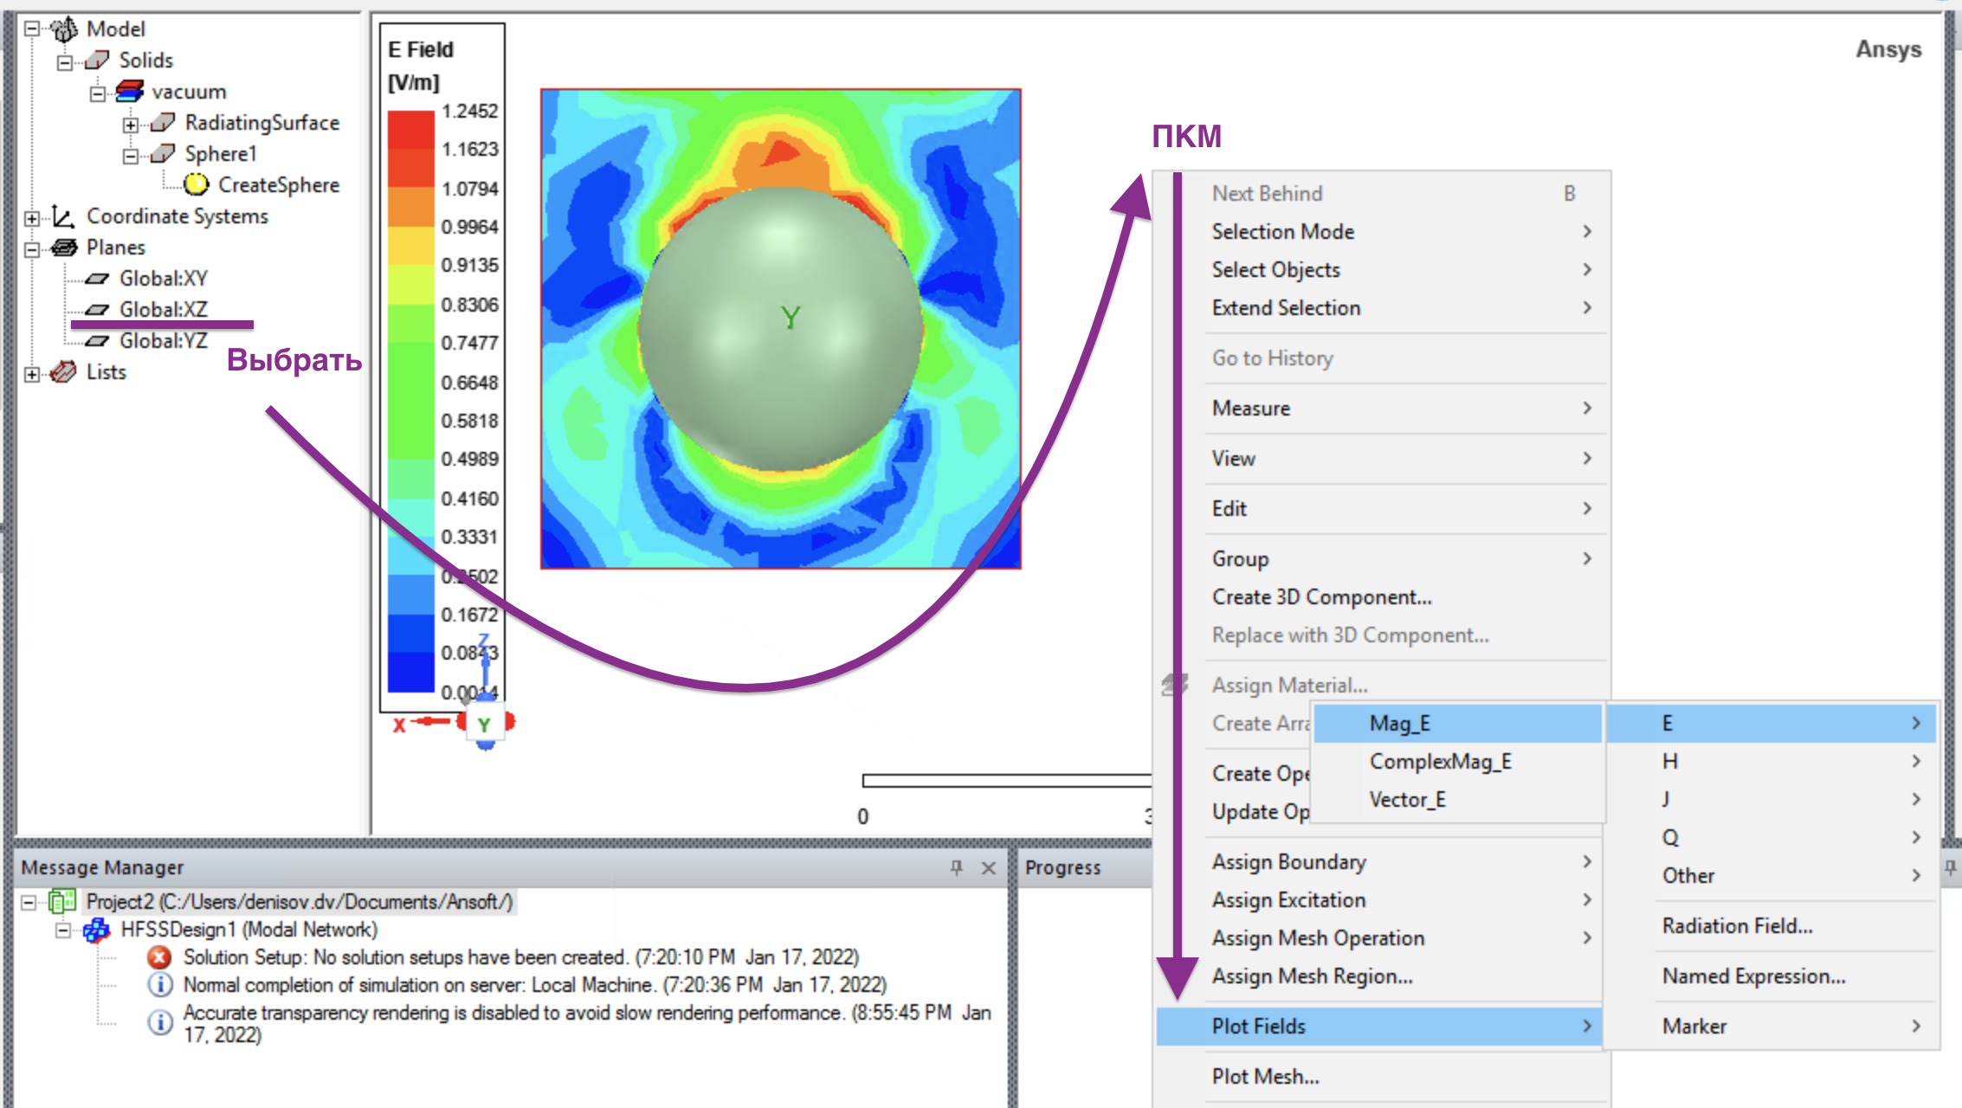
Task: Click the Lists icon in model tree
Action: 63,372
